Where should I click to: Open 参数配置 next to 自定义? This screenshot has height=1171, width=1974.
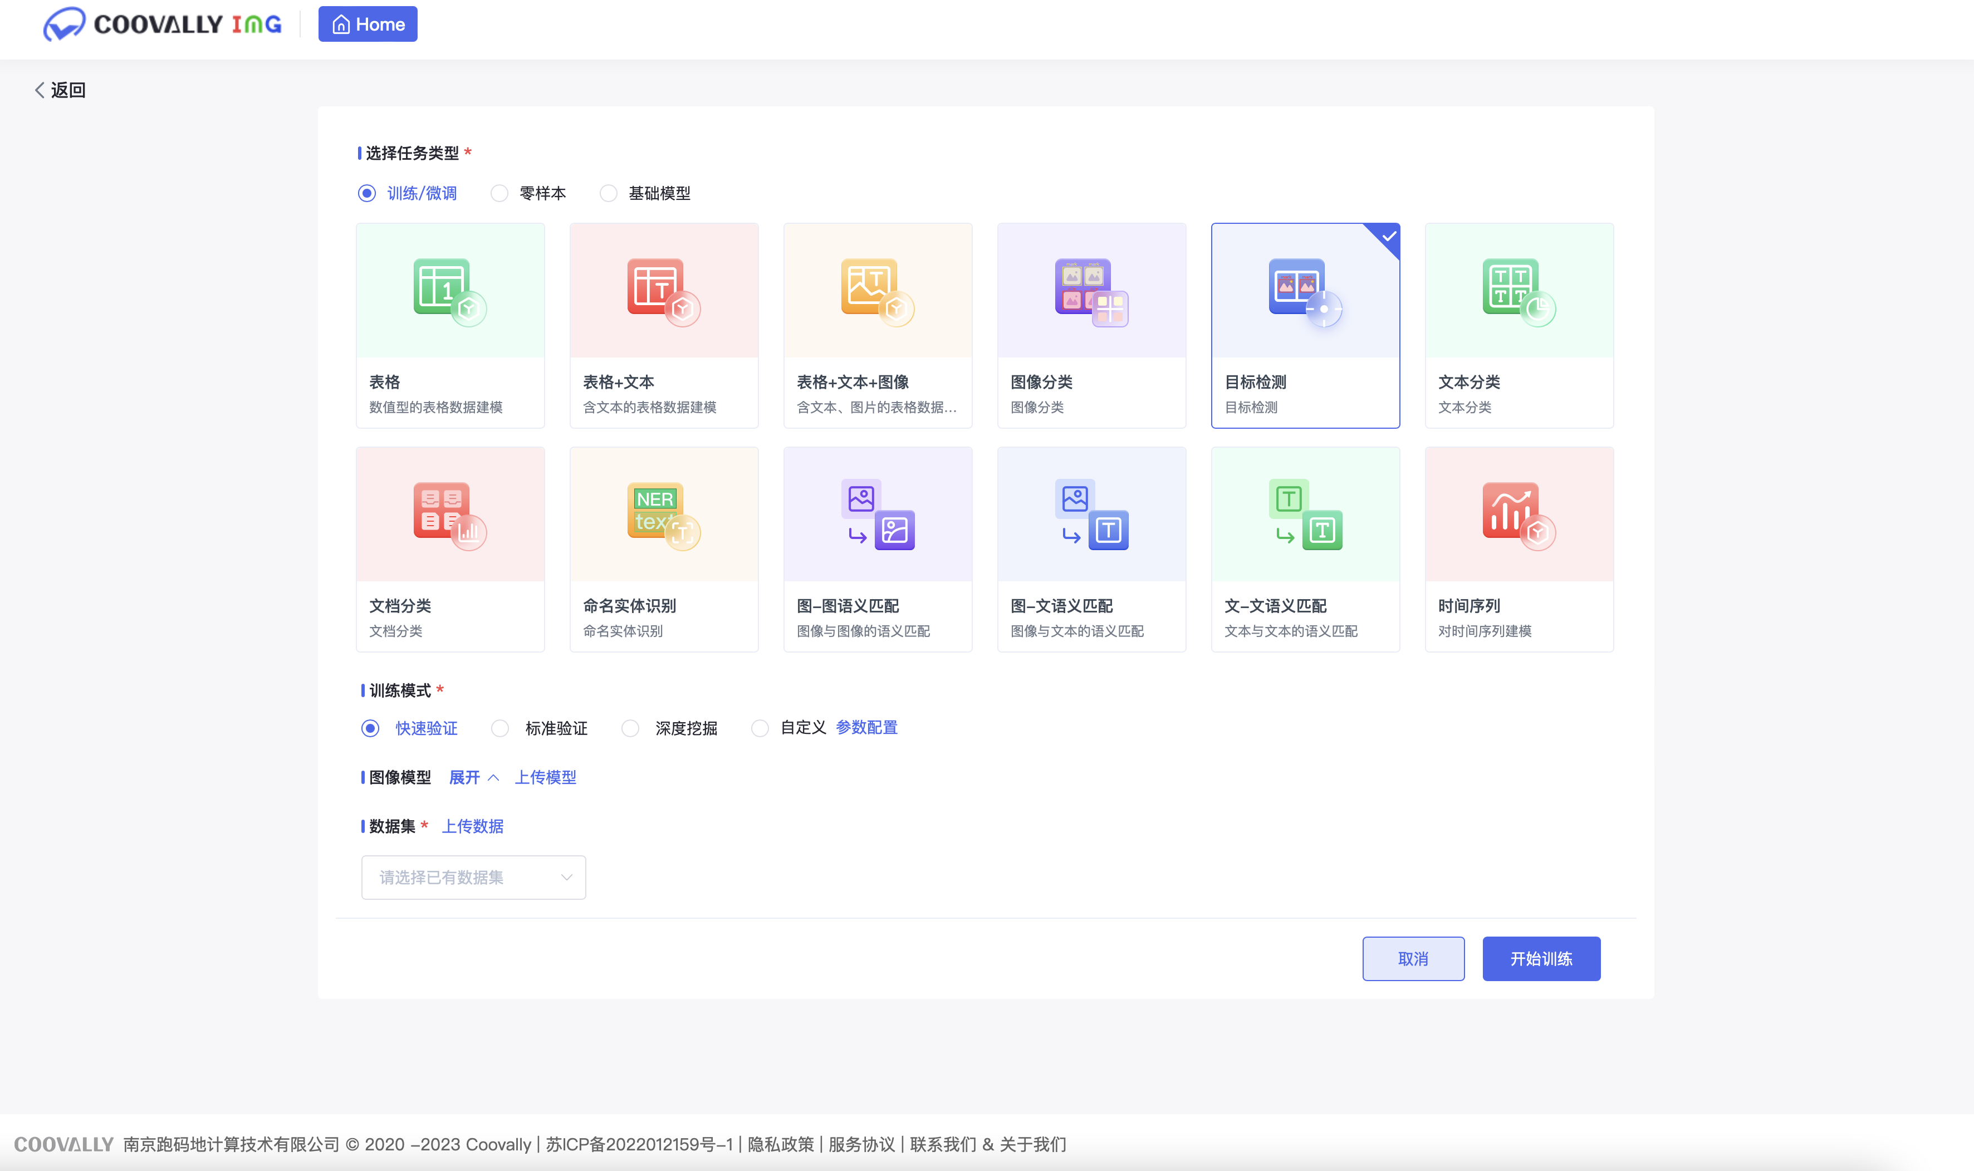tap(865, 728)
